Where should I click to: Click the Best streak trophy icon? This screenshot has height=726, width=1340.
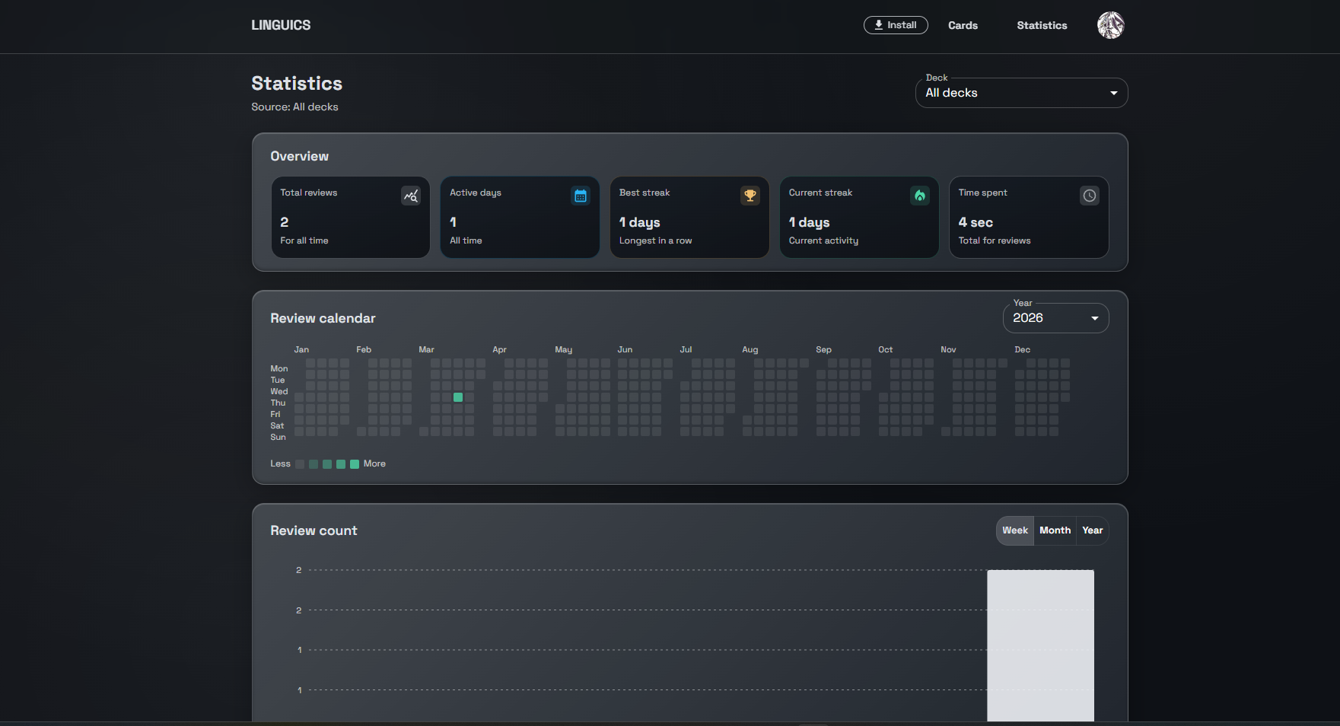point(750,196)
